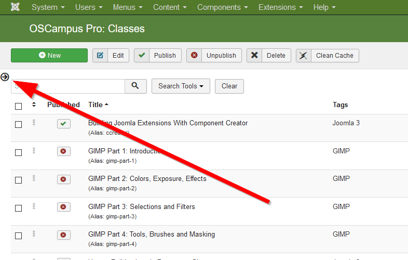Click the ordering sort arrows column icon
Image resolution: width=408 pixels, height=260 pixels.
(x=34, y=105)
